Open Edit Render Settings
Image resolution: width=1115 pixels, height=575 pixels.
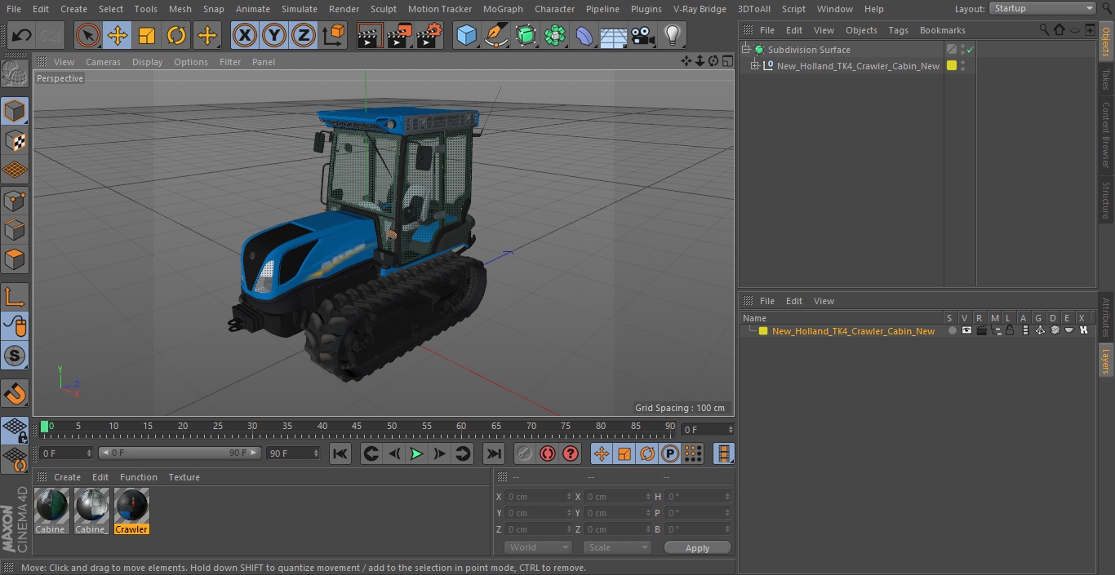(x=429, y=35)
